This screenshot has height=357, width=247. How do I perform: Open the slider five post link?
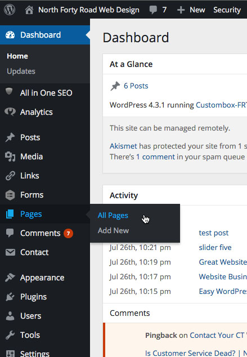(215, 248)
